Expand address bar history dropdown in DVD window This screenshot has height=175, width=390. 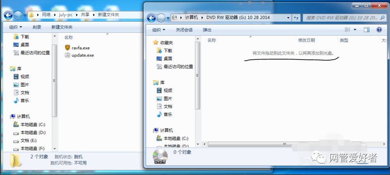[x=288, y=17]
